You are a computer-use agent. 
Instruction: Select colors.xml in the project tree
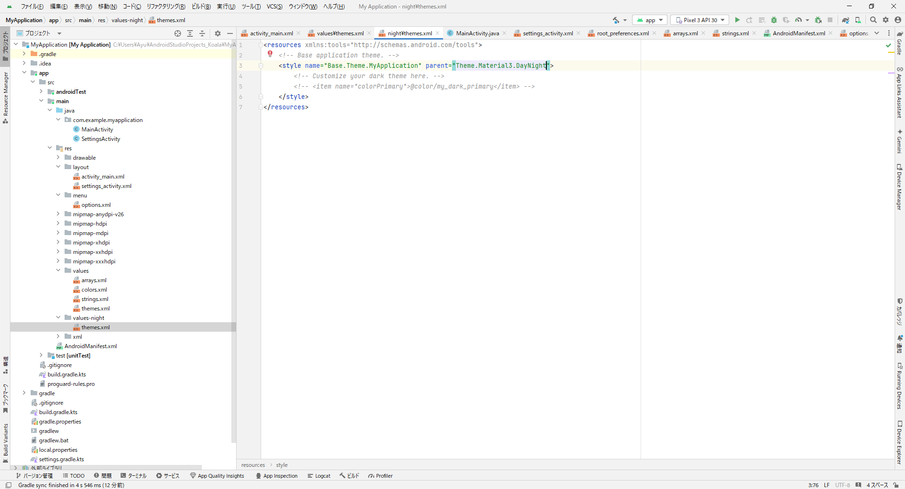click(94, 290)
